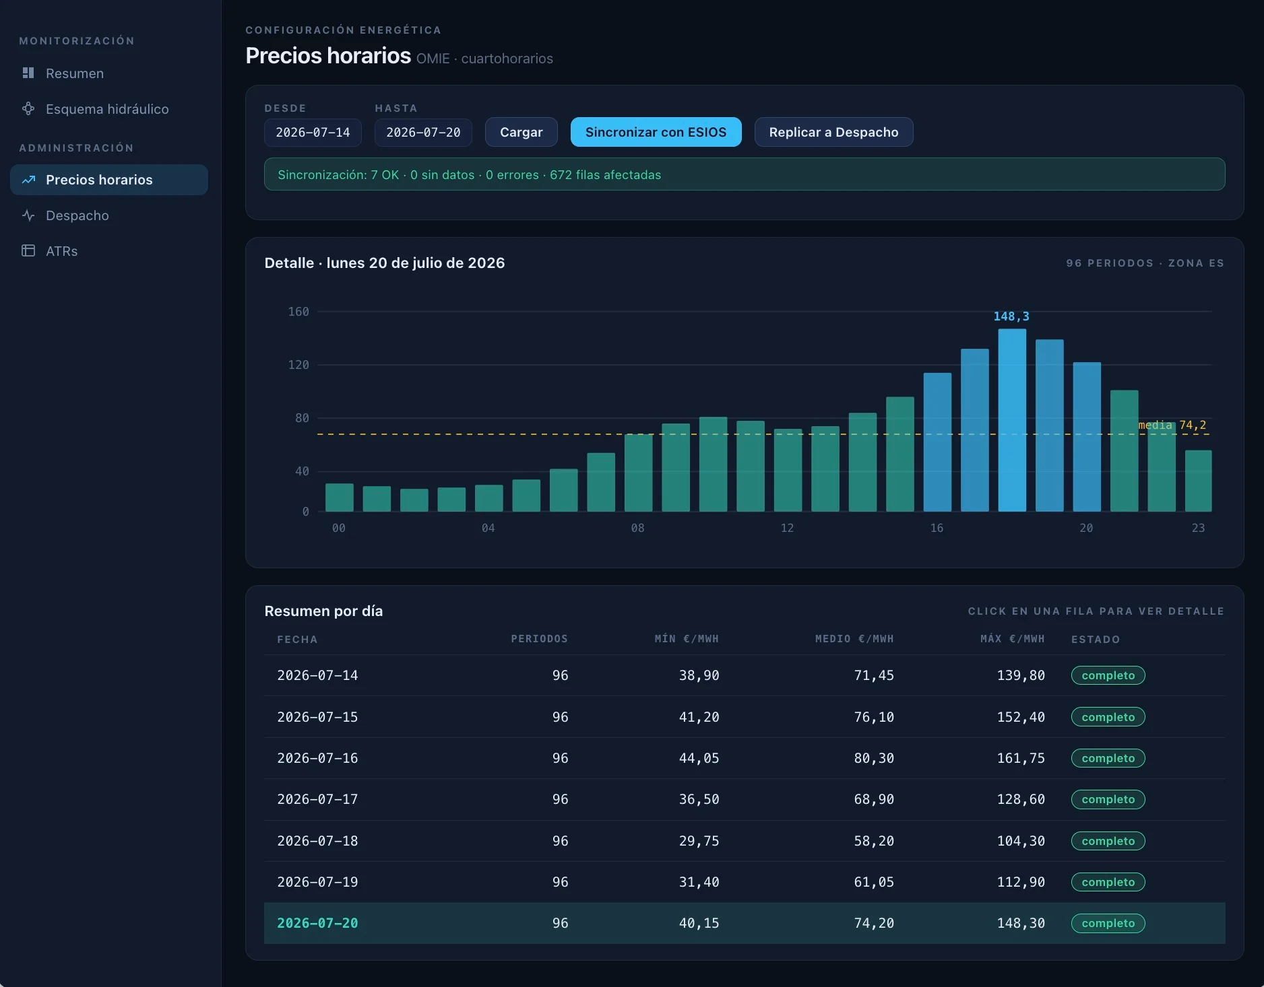This screenshot has width=1264, height=987.
Task: Open the ATRs admin page
Action: (109, 251)
